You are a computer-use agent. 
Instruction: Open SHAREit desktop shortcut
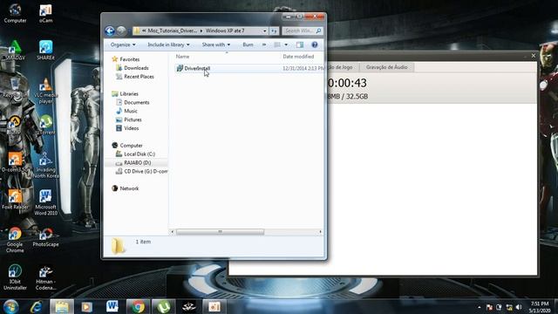tap(45, 51)
